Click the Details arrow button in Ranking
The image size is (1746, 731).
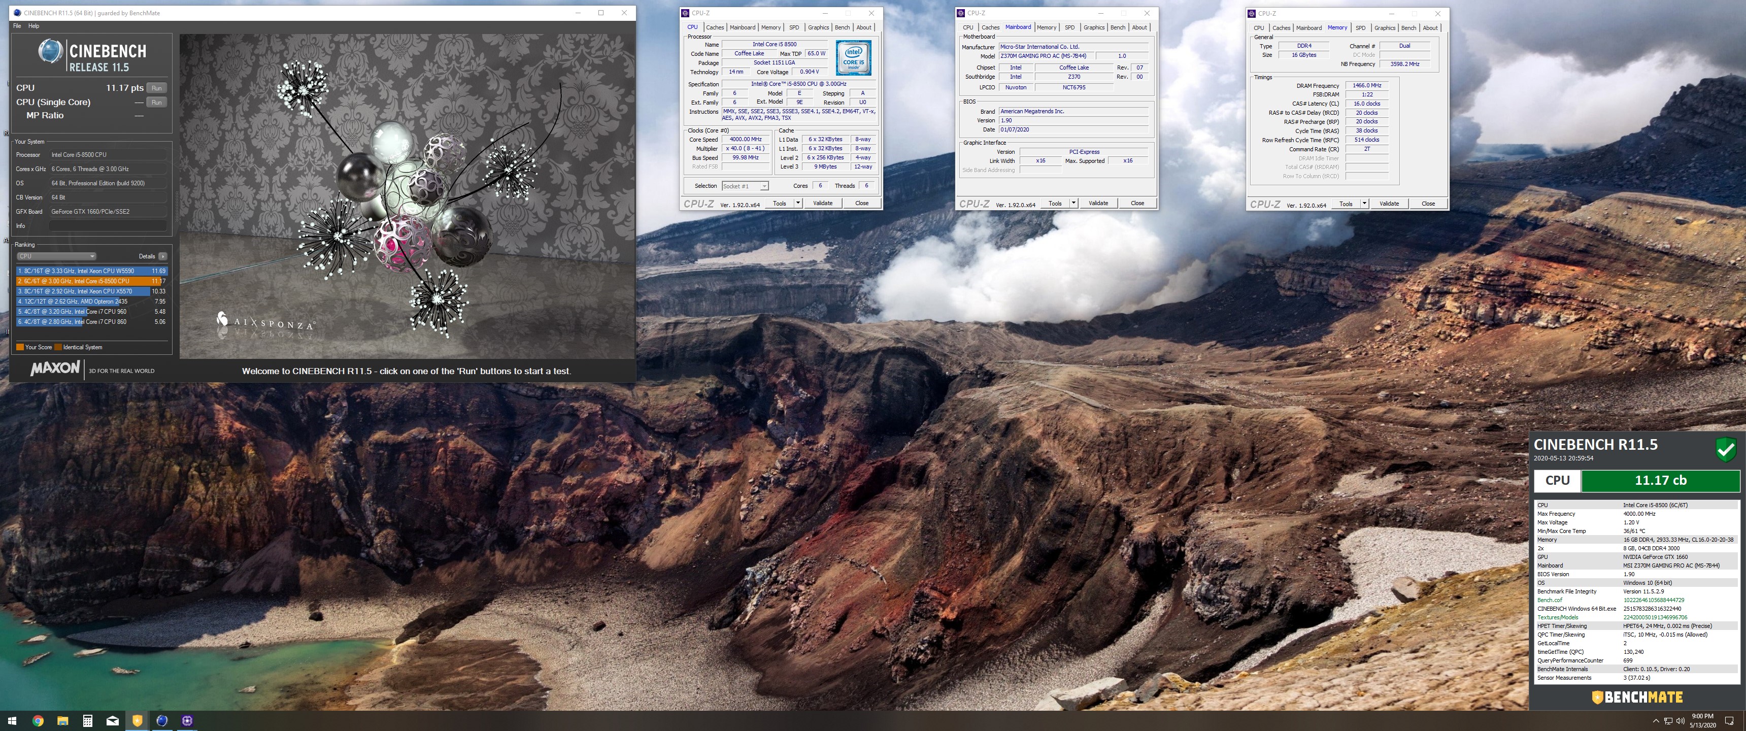162,256
